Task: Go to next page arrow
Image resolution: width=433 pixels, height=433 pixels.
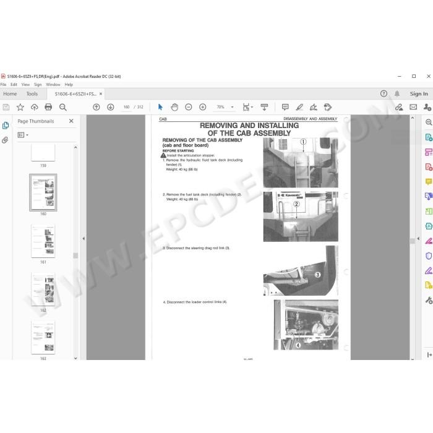Action: pos(111,107)
